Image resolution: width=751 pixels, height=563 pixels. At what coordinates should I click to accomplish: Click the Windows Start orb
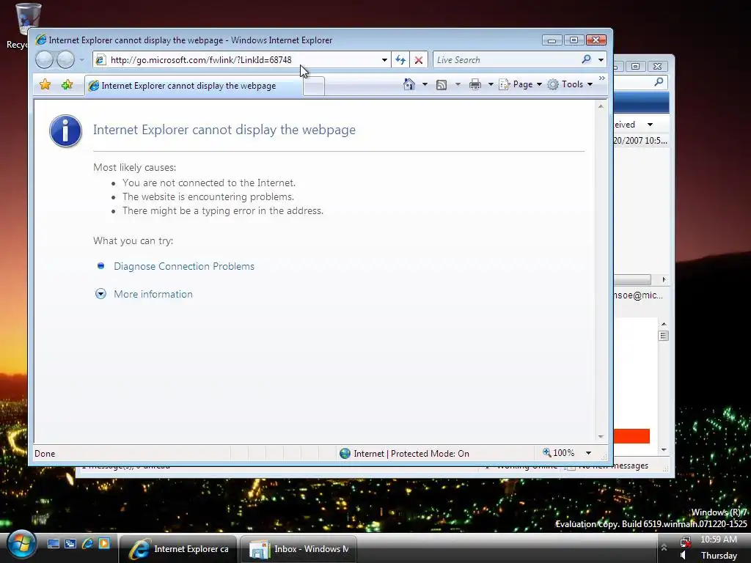coord(21,545)
